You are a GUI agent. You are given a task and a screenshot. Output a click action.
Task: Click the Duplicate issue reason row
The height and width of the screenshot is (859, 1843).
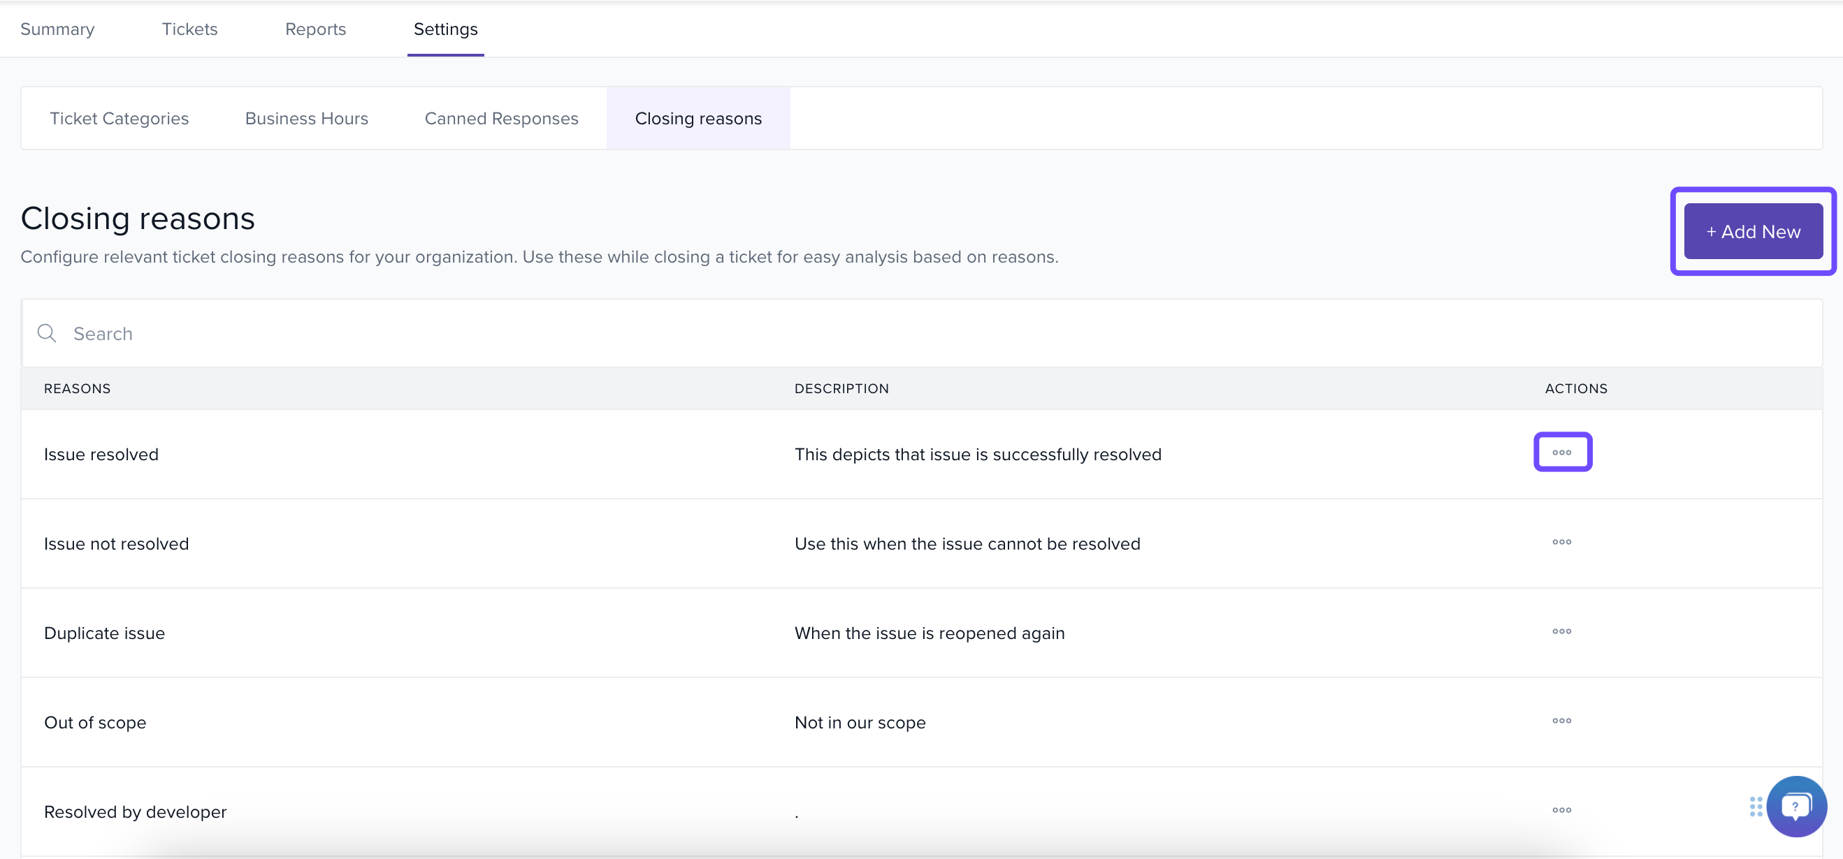coord(104,633)
